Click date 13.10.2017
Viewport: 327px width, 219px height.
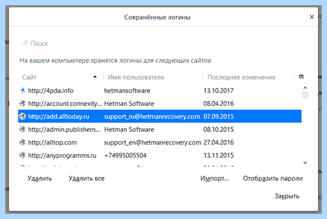(x=219, y=90)
